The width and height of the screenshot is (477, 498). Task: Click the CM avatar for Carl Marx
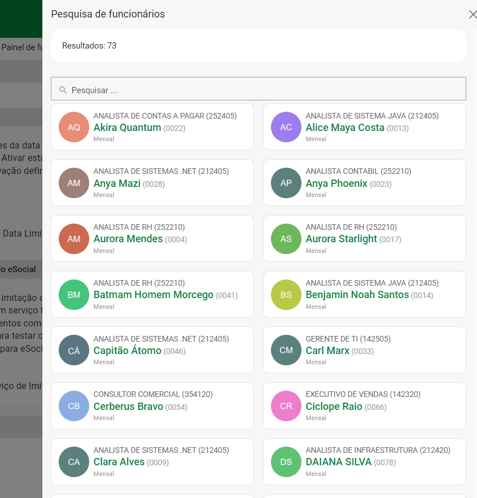tap(286, 350)
